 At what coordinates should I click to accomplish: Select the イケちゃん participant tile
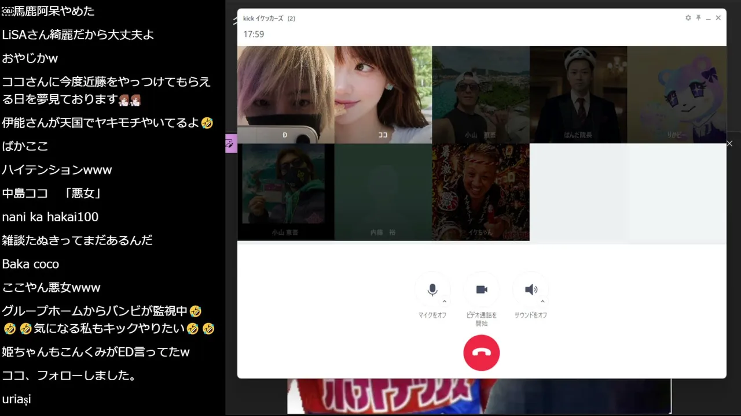[480, 192]
